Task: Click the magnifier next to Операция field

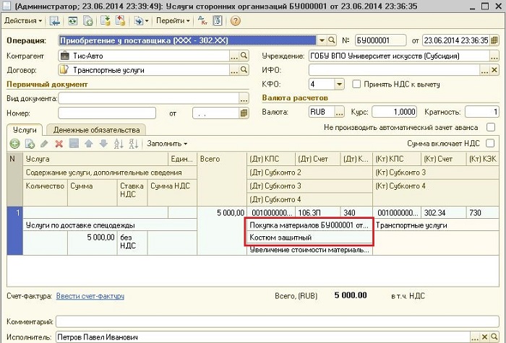Action: tap(331, 40)
